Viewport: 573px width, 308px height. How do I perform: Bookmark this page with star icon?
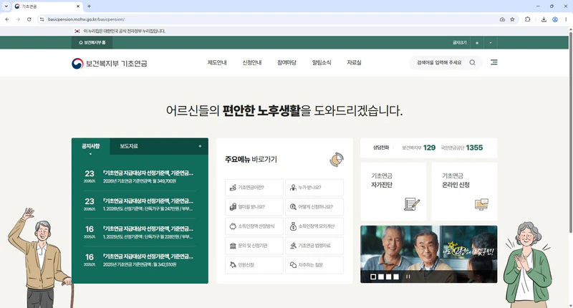[512, 19]
